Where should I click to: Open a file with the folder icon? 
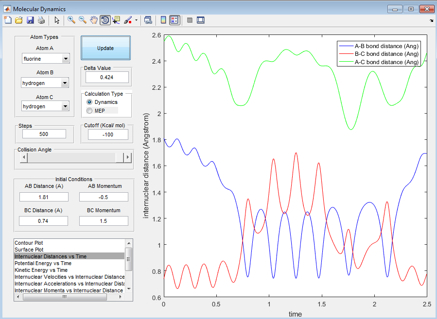[18, 20]
